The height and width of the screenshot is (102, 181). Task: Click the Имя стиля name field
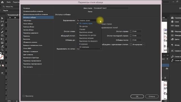111,8
